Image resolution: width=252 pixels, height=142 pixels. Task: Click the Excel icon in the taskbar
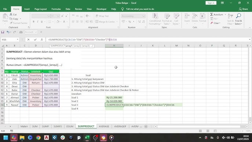[x=87, y=138]
